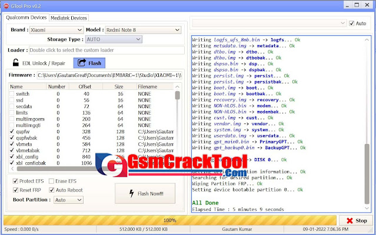Check the multiimgqti partition checkbox
The image size is (376, 235).
coord(12,125)
